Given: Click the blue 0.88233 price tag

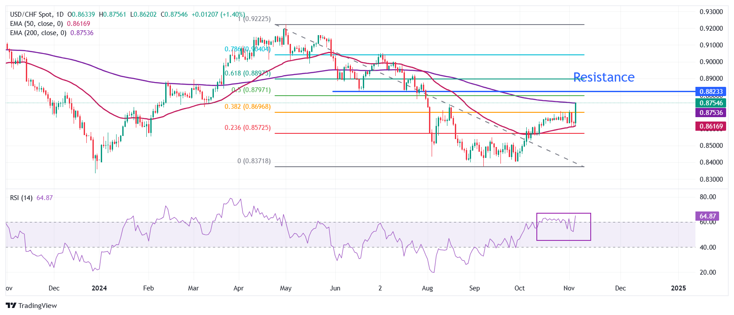Looking at the screenshot, I should pos(711,92).
